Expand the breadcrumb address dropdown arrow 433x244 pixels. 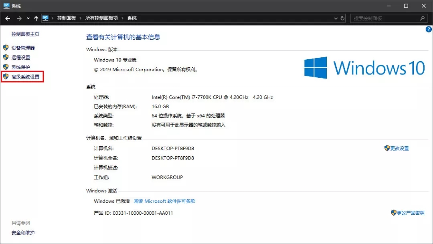[336, 18]
